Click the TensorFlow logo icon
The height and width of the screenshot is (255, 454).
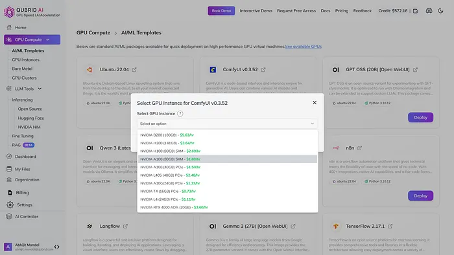[335, 226]
